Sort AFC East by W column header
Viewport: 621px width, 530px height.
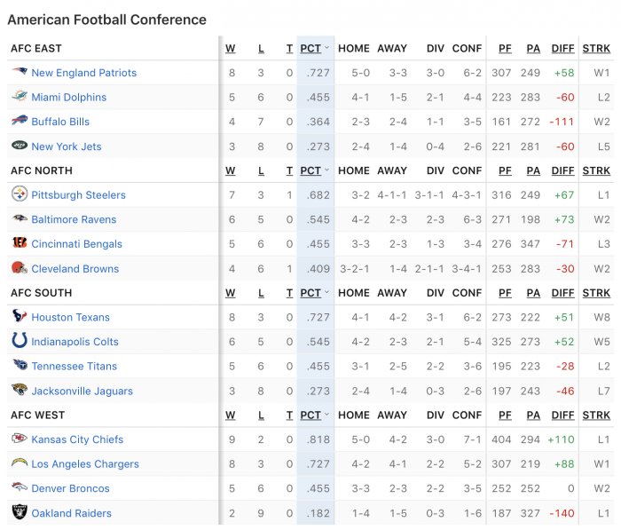click(231, 48)
